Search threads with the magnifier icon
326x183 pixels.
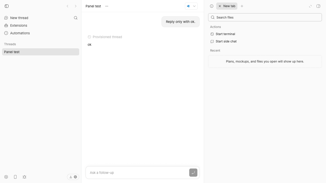click(x=76, y=18)
